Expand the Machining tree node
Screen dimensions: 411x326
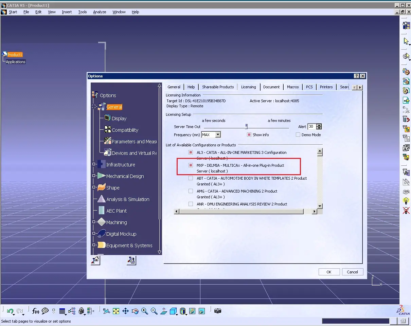pos(94,222)
